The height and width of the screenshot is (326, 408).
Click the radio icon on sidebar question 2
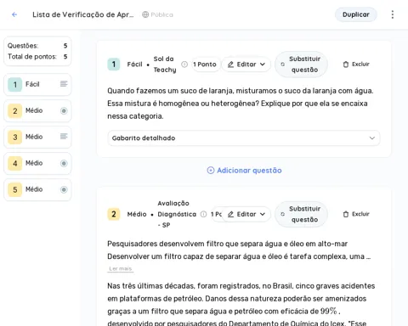click(x=64, y=110)
